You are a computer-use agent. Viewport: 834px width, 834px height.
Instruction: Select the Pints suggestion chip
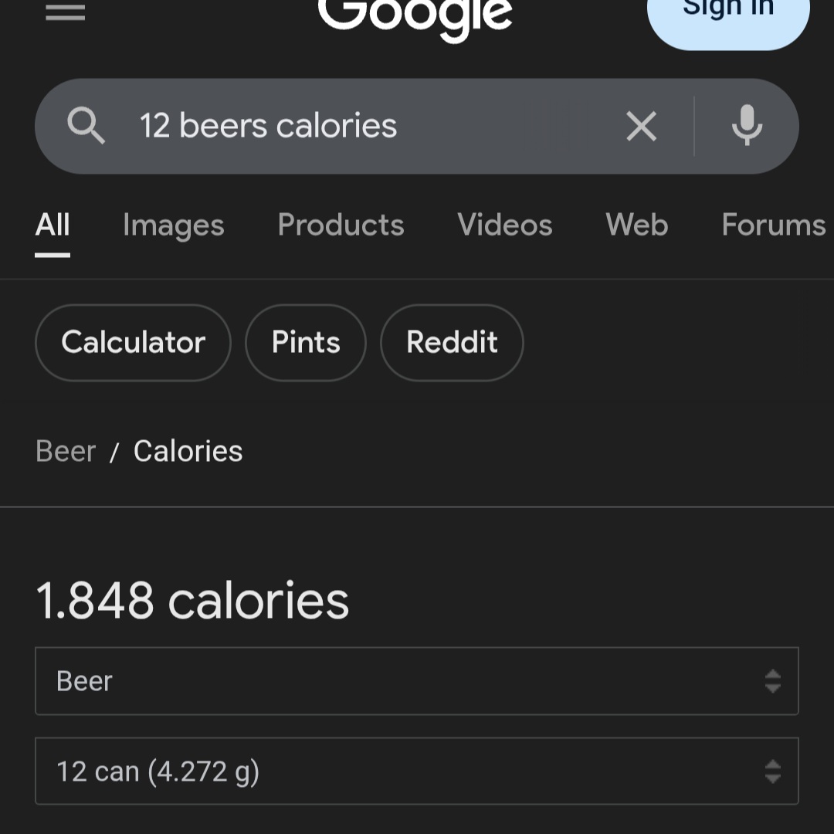306,343
